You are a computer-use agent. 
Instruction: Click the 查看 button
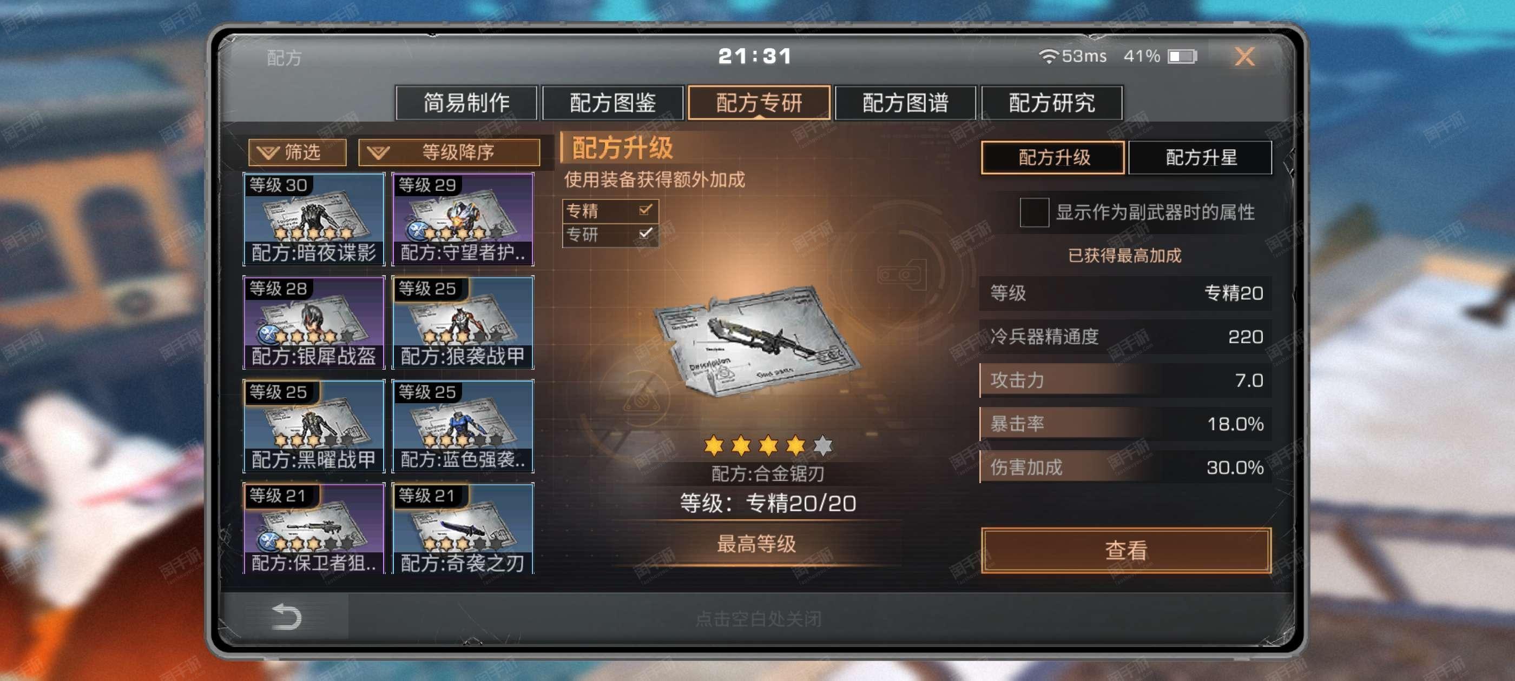(1125, 550)
